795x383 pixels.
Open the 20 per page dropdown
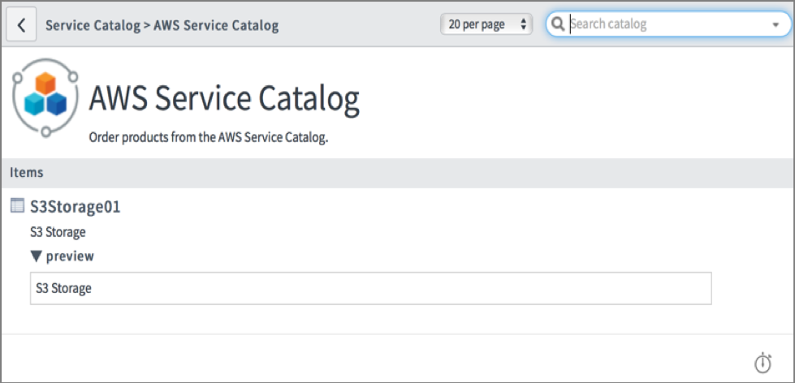click(x=486, y=24)
